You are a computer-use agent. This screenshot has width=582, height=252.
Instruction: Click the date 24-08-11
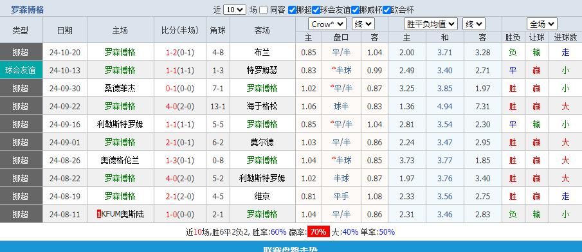point(64,214)
